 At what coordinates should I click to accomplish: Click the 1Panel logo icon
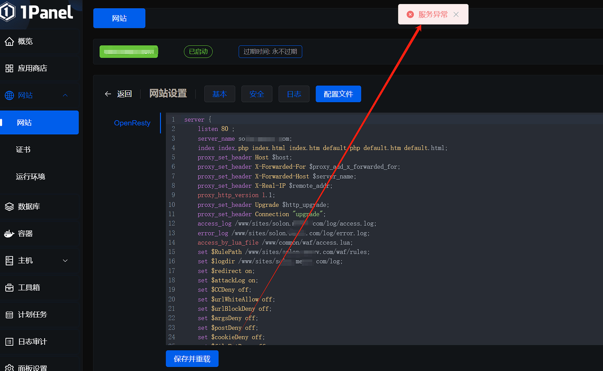[x=8, y=12]
